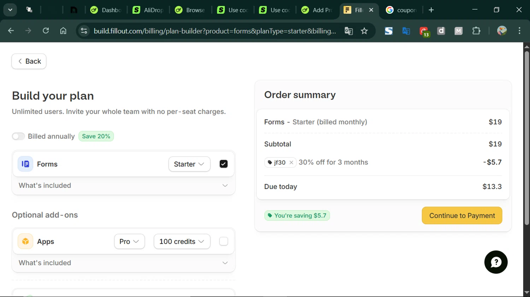Screen dimensions: 530x297
Task: Open the Extensions puzzle piece menu
Action: pyautogui.click(x=476, y=31)
